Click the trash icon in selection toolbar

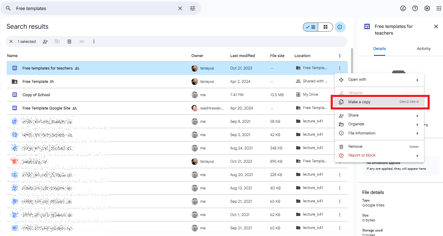tap(69, 42)
